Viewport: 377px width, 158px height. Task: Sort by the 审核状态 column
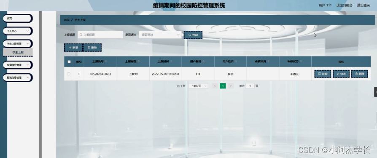tap(301, 62)
